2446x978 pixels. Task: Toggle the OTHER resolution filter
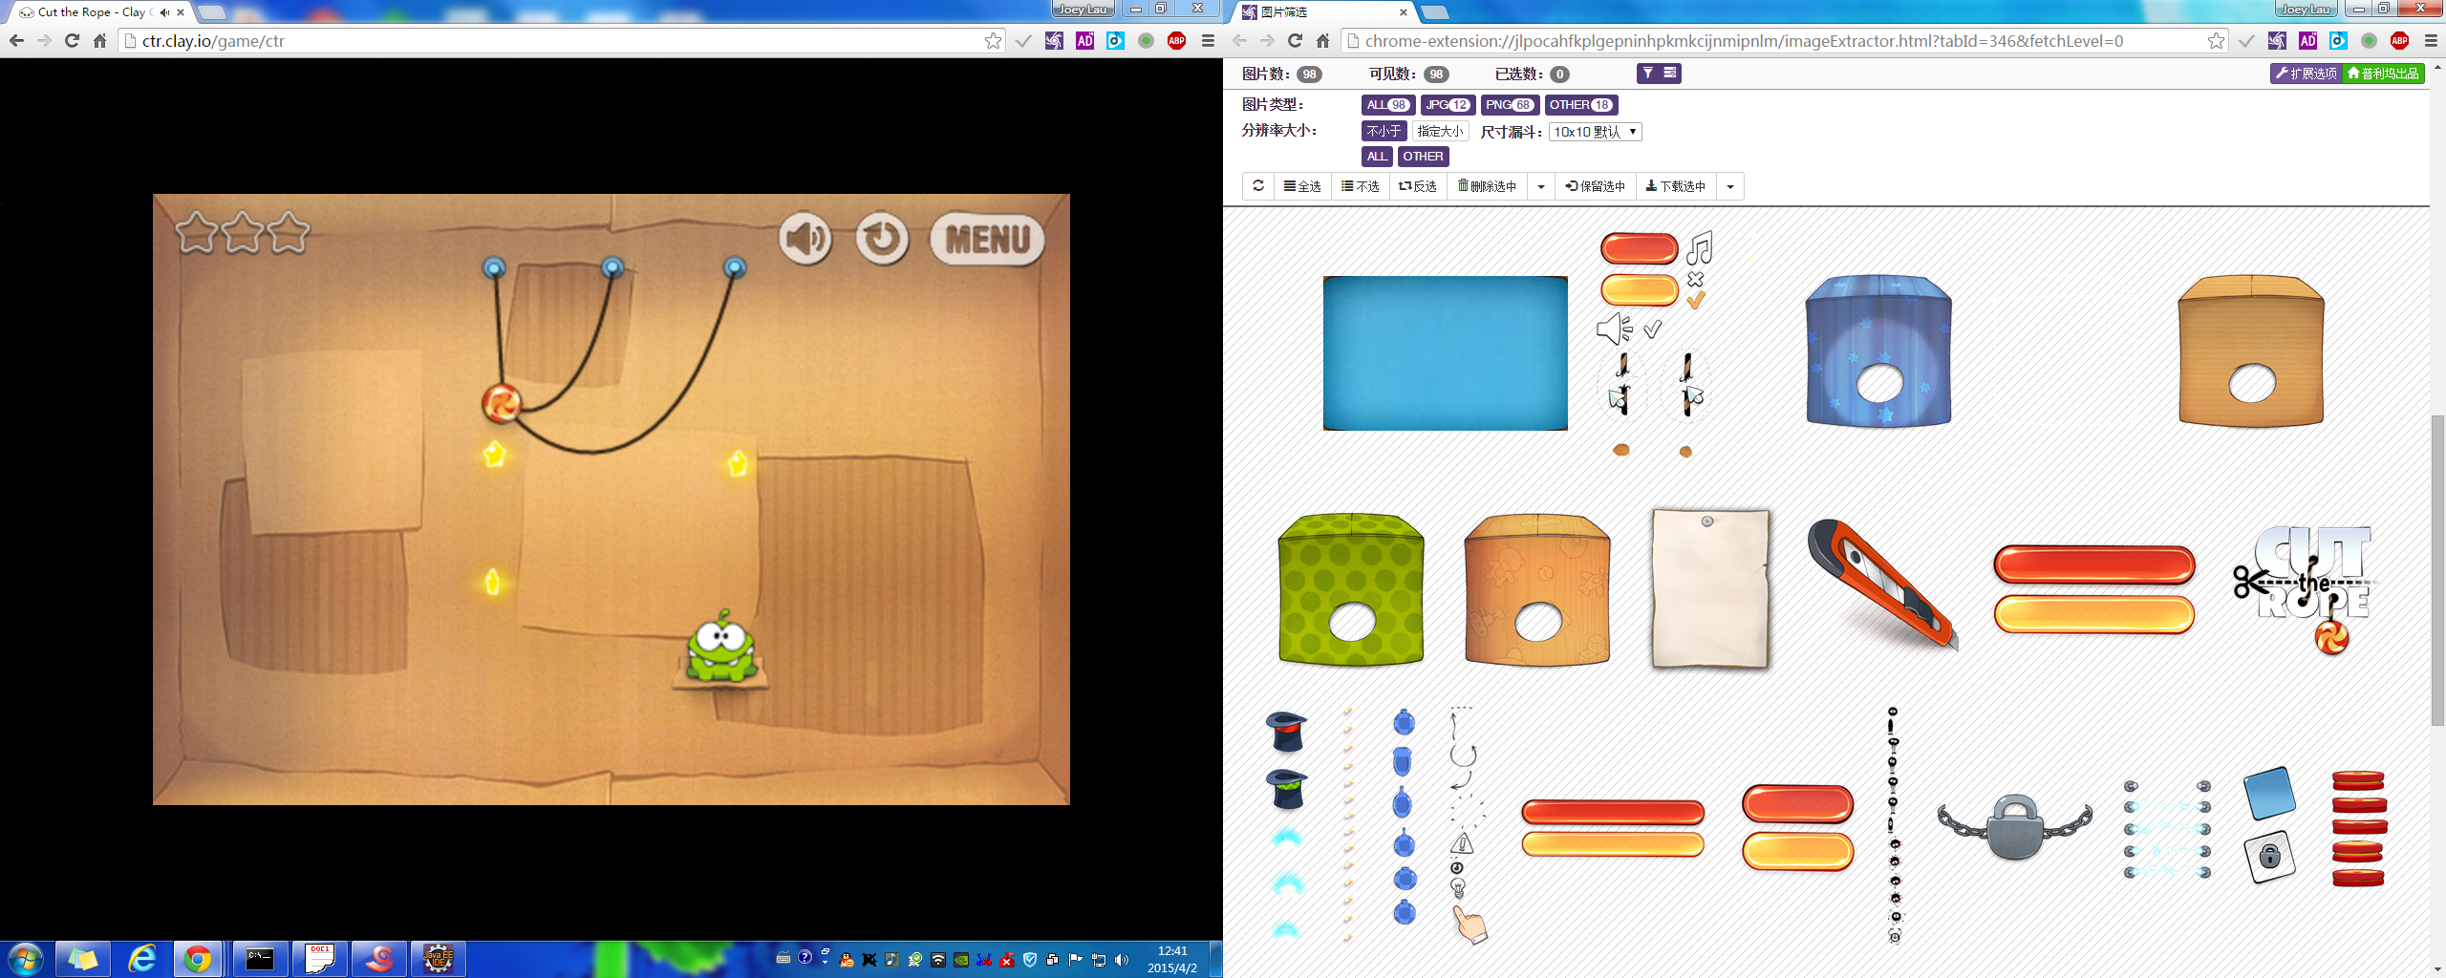(1423, 157)
